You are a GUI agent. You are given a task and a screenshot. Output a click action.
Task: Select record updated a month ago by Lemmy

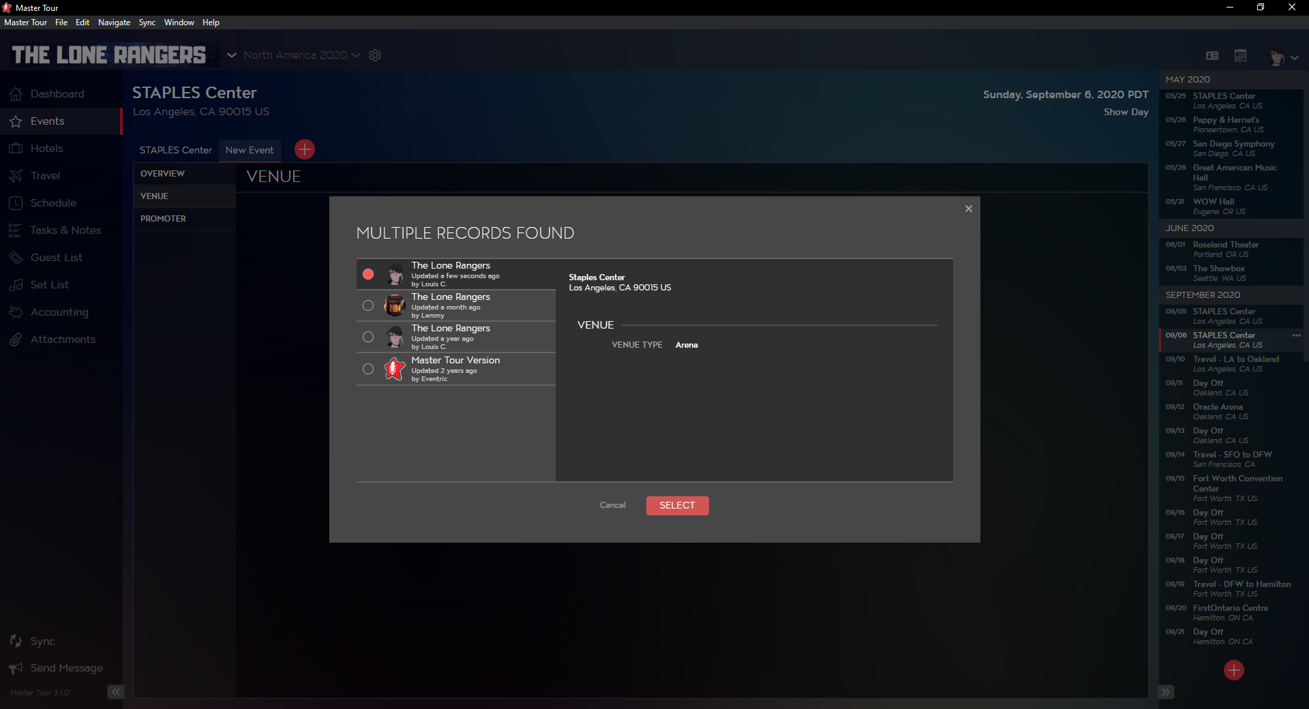point(368,305)
